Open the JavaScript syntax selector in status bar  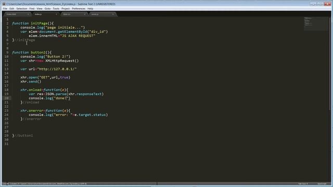(x=322, y=184)
